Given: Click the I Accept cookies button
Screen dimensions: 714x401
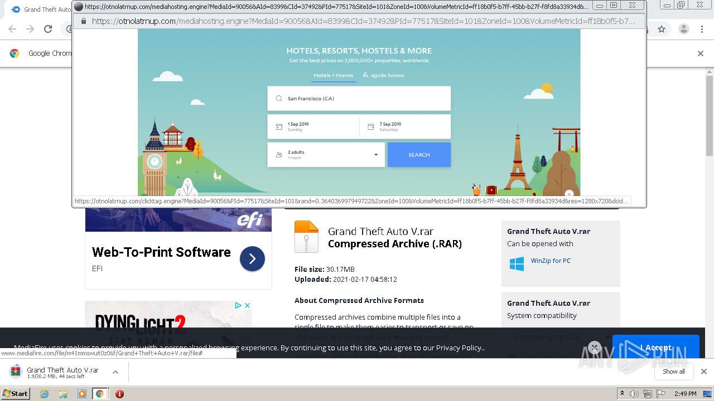Looking at the screenshot, I should 655,348.
